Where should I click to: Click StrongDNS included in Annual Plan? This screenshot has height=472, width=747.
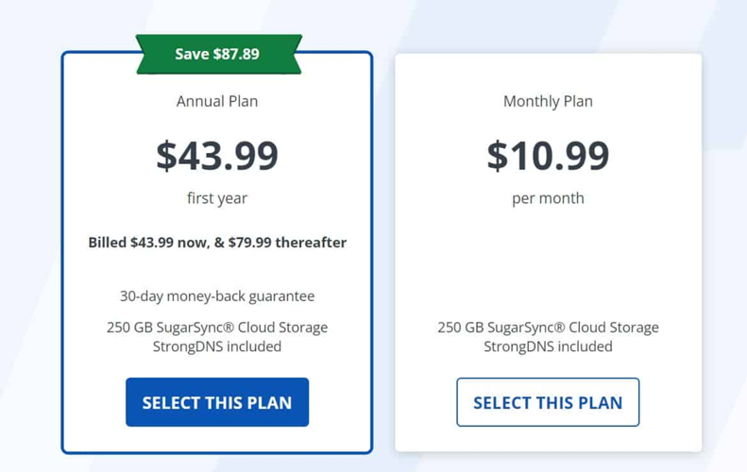217,346
